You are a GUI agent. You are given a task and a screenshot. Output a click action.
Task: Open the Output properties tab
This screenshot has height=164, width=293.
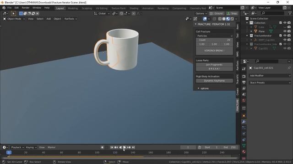[244, 82]
